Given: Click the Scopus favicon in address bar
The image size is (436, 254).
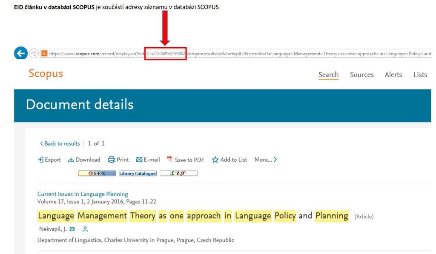Looking at the screenshot, I should (x=44, y=53).
